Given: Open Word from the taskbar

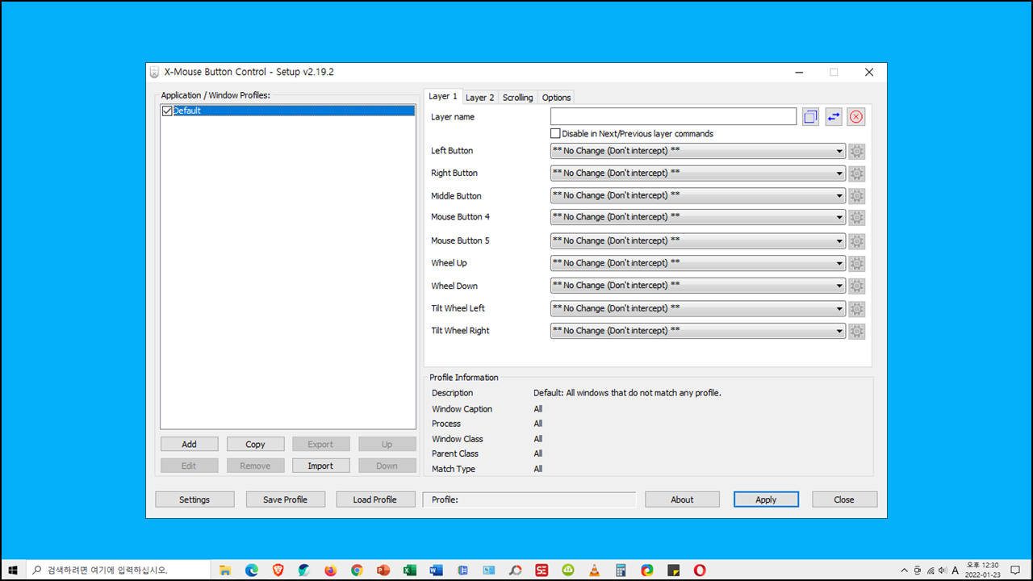Looking at the screenshot, I should (x=437, y=570).
